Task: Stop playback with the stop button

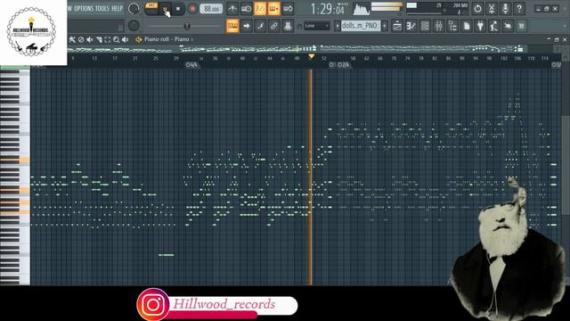Action: pyautogui.click(x=178, y=8)
